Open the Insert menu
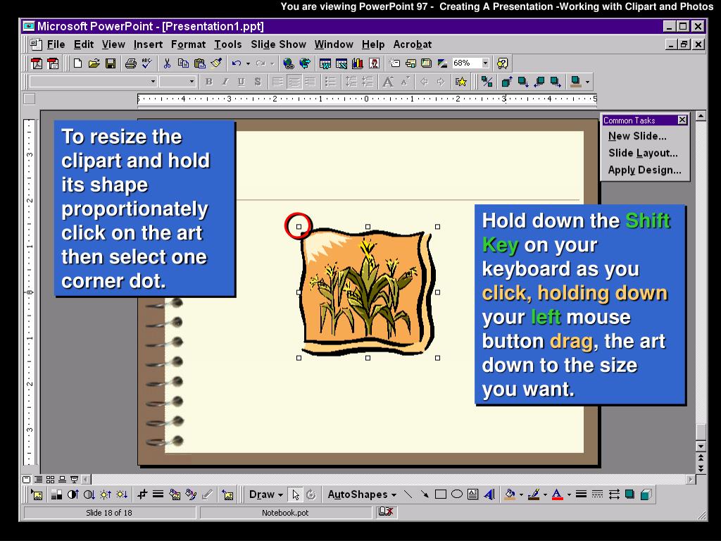This screenshot has height=541, width=721. [x=148, y=44]
